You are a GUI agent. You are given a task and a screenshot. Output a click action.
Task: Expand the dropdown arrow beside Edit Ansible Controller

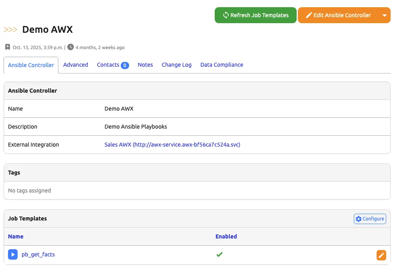pyautogui.click(x=384, y=15)
